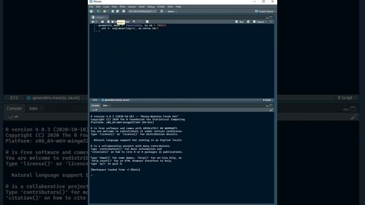Open the code tools wand dropdown

[x=140, y=22]
